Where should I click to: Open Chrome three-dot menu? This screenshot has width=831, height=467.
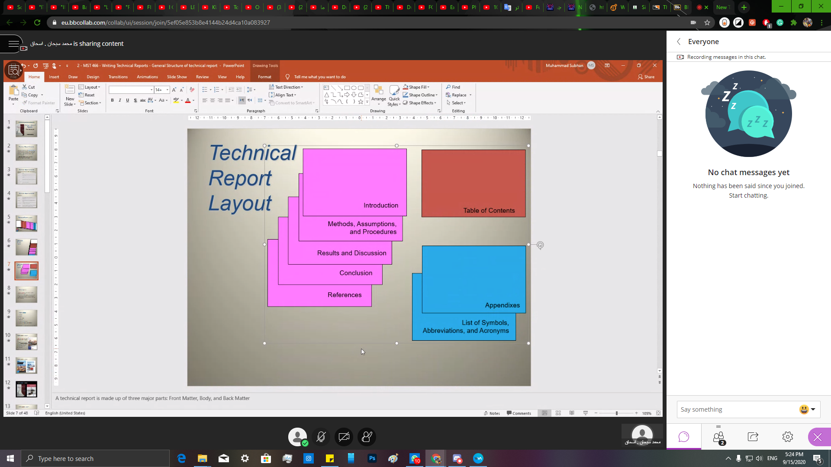821,22
